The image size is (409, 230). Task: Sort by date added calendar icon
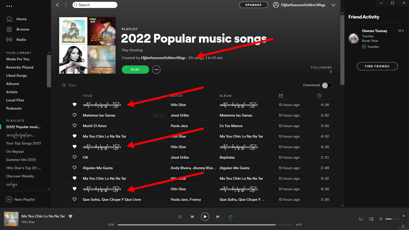pos(281,96)
